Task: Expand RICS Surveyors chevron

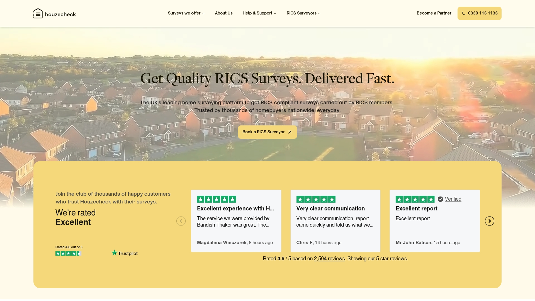Action: 319,13
